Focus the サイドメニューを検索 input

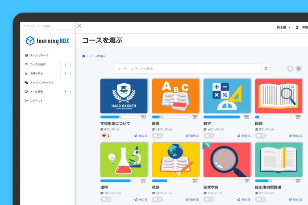pos(47,26)
